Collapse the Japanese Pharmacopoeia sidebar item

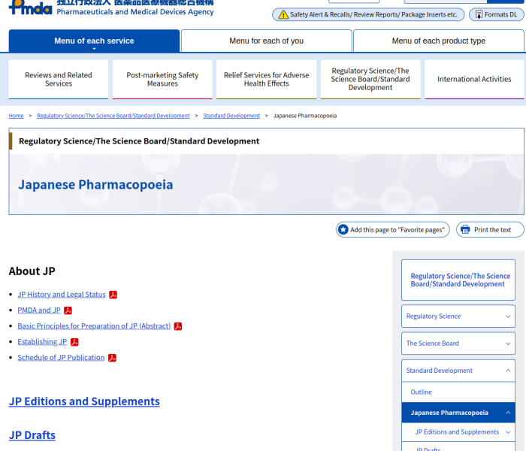tap(508, 413)
